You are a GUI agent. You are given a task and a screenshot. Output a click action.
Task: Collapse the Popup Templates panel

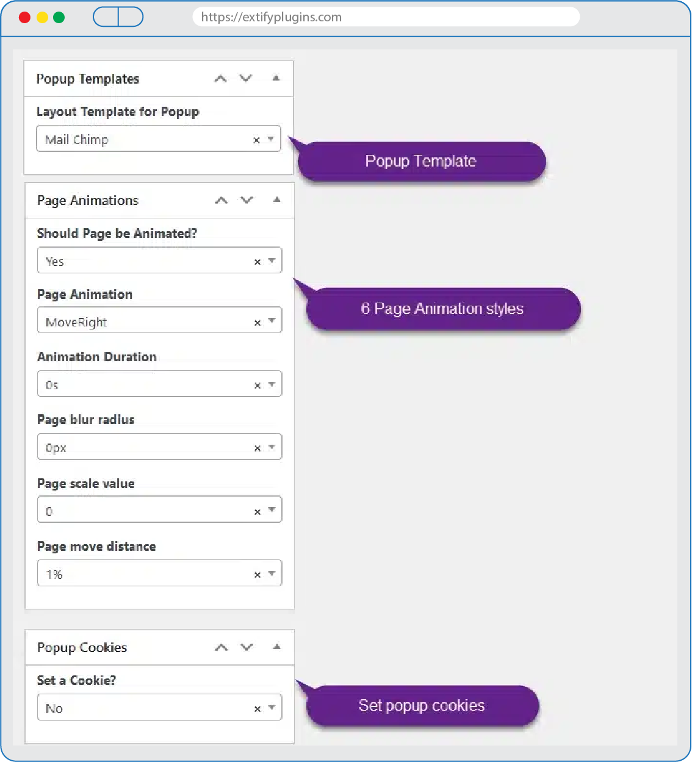[x=276, y=78]
